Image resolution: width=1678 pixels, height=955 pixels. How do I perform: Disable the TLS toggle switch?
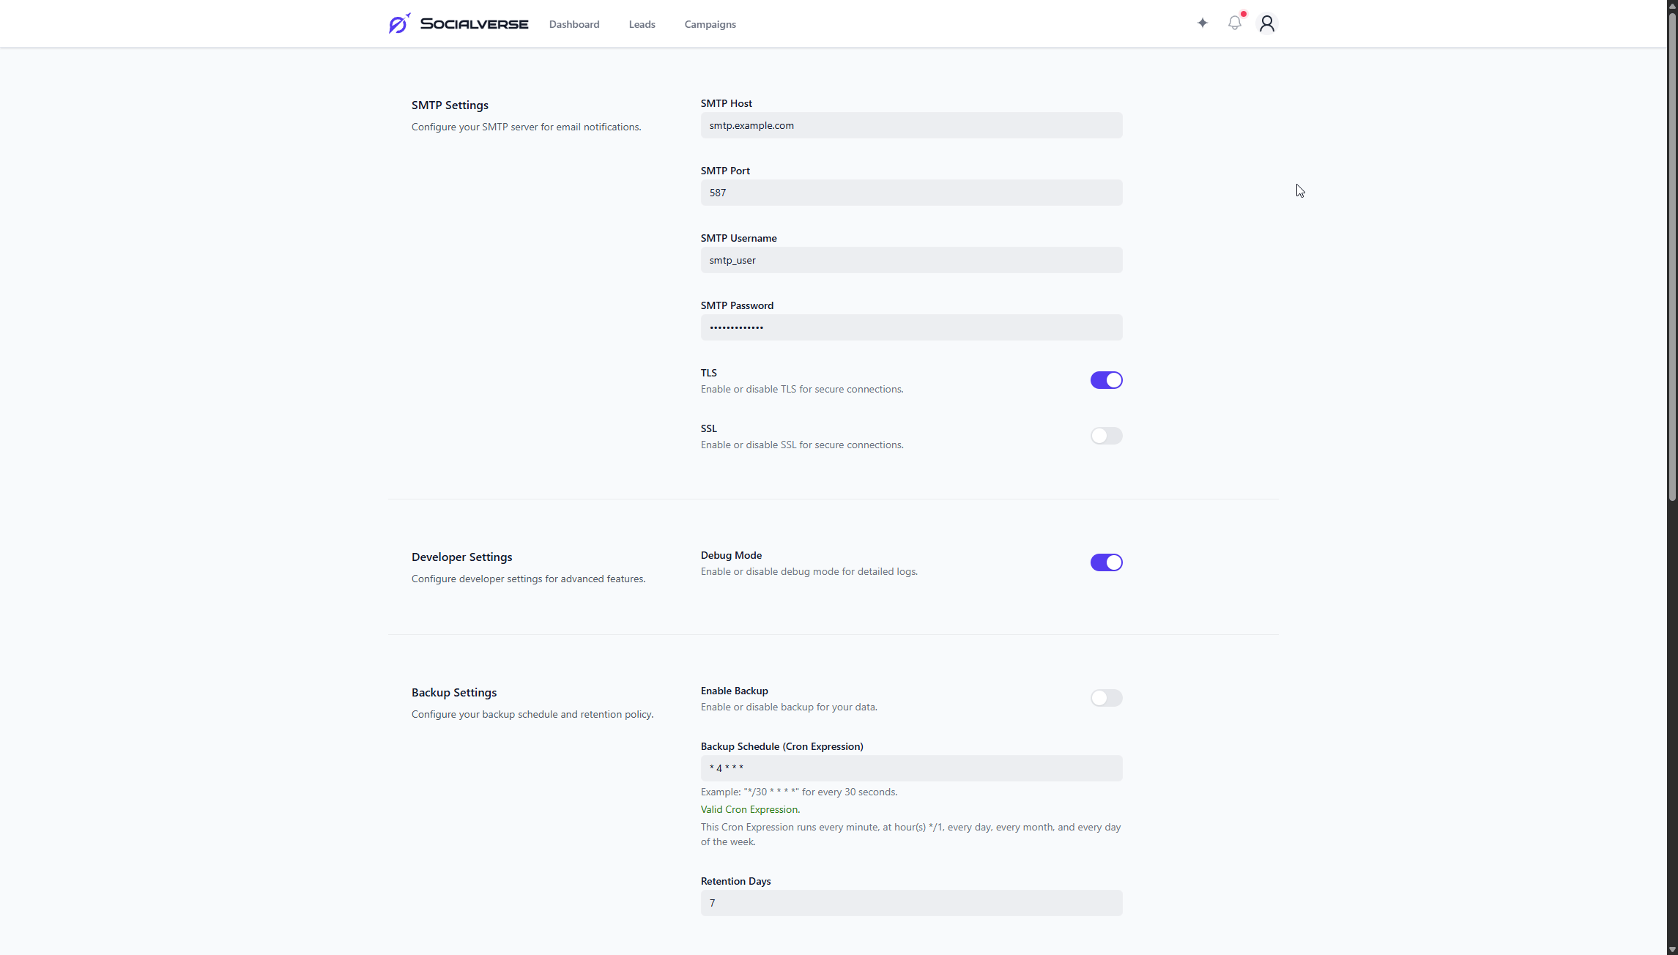tap(1105, 380)
